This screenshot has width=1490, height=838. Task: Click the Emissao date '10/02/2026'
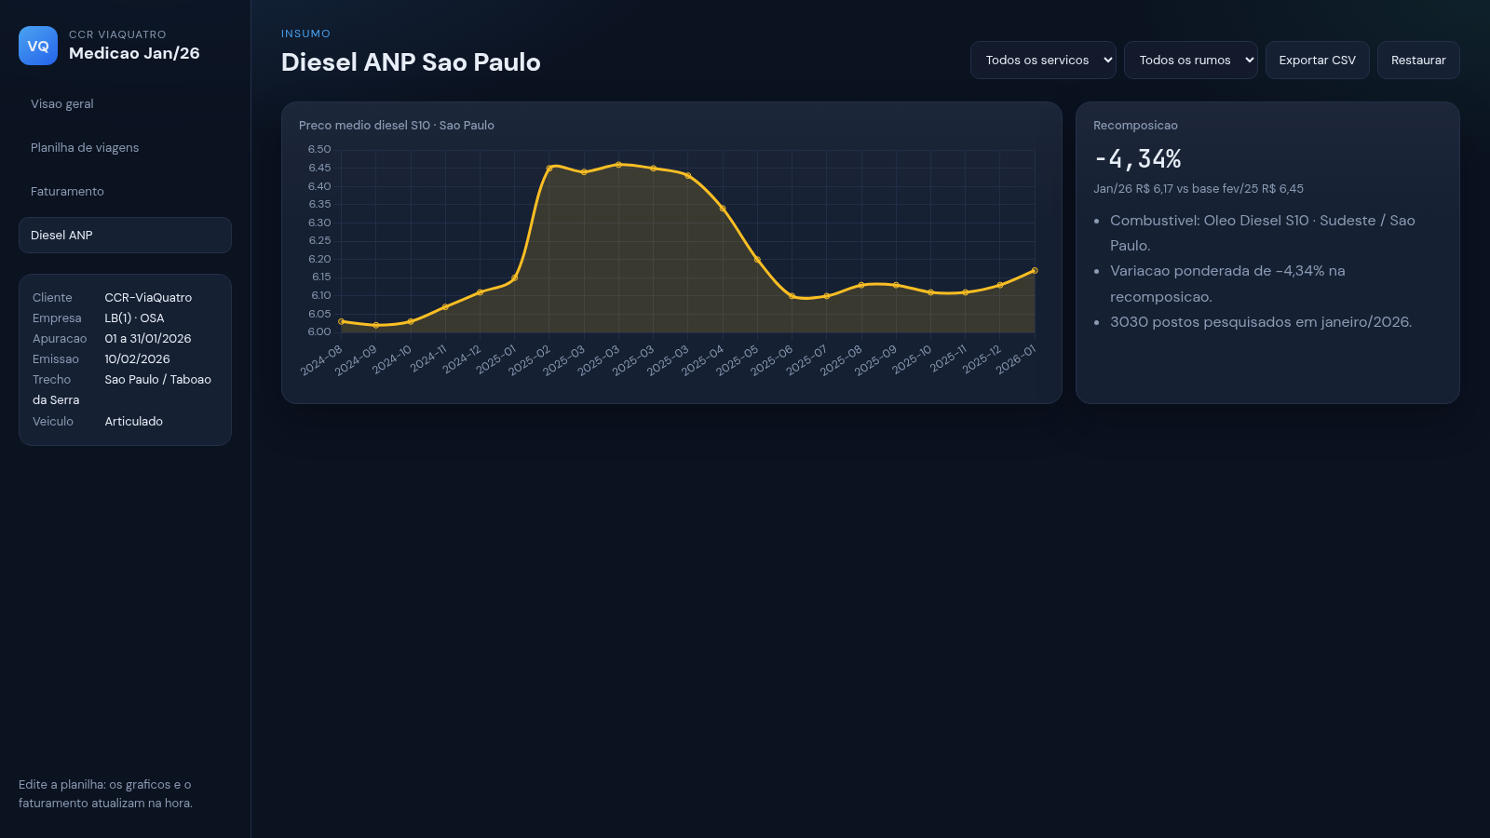click(x=137, y=359)
